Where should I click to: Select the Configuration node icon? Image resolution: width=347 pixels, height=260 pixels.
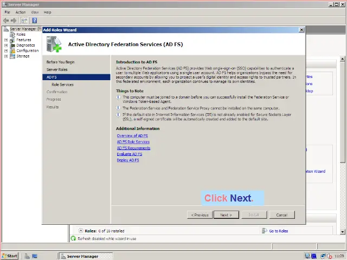pos(12,50)
